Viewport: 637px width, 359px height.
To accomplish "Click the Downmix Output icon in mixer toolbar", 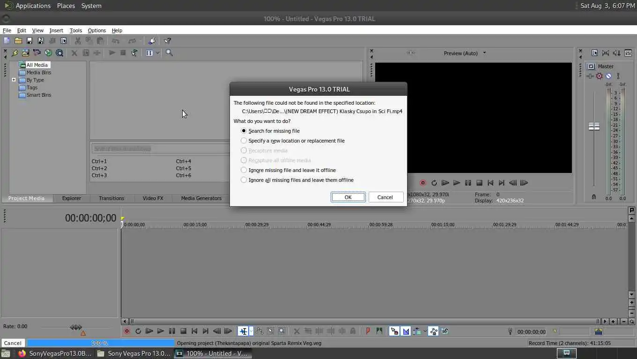I will [x=606, y=53].
